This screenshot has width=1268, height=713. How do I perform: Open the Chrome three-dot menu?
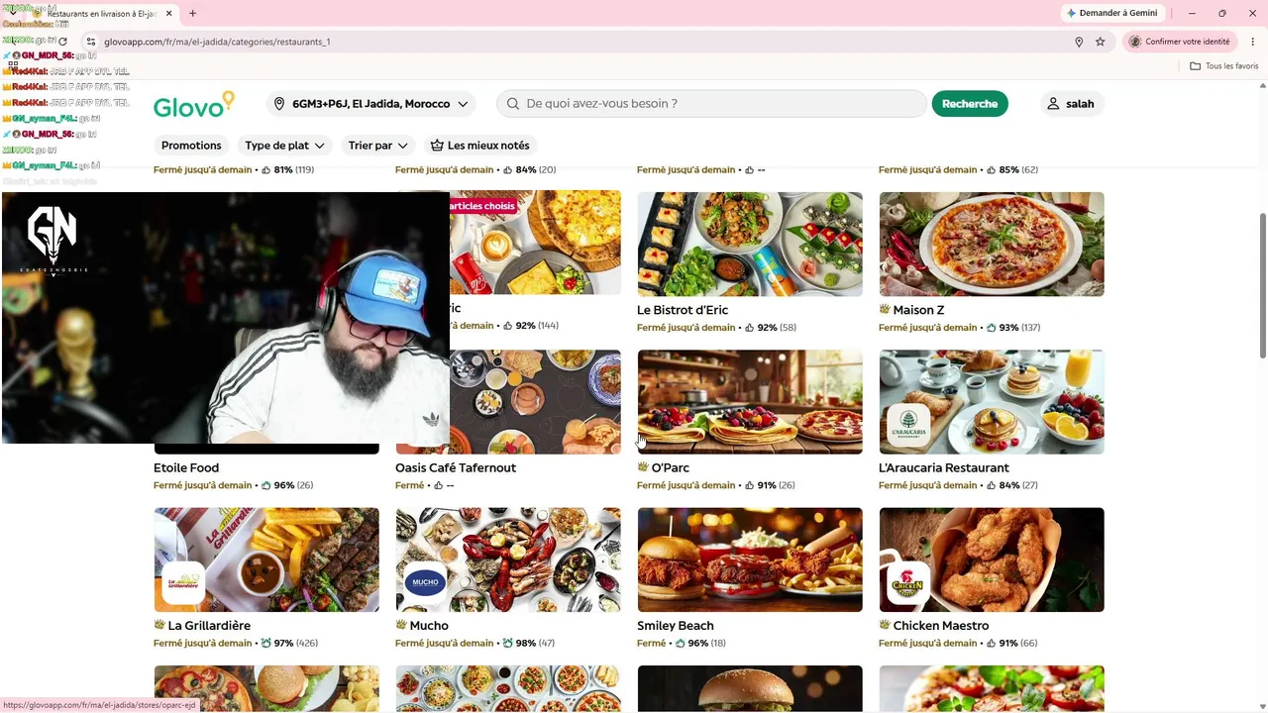click(x=1252, y=42)
